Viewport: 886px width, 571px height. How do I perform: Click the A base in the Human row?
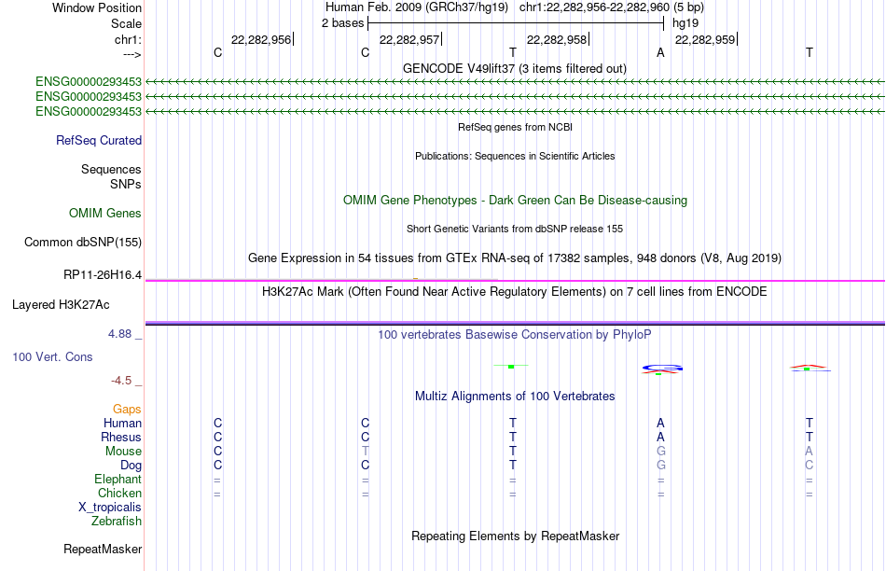(x=660, y=423)
